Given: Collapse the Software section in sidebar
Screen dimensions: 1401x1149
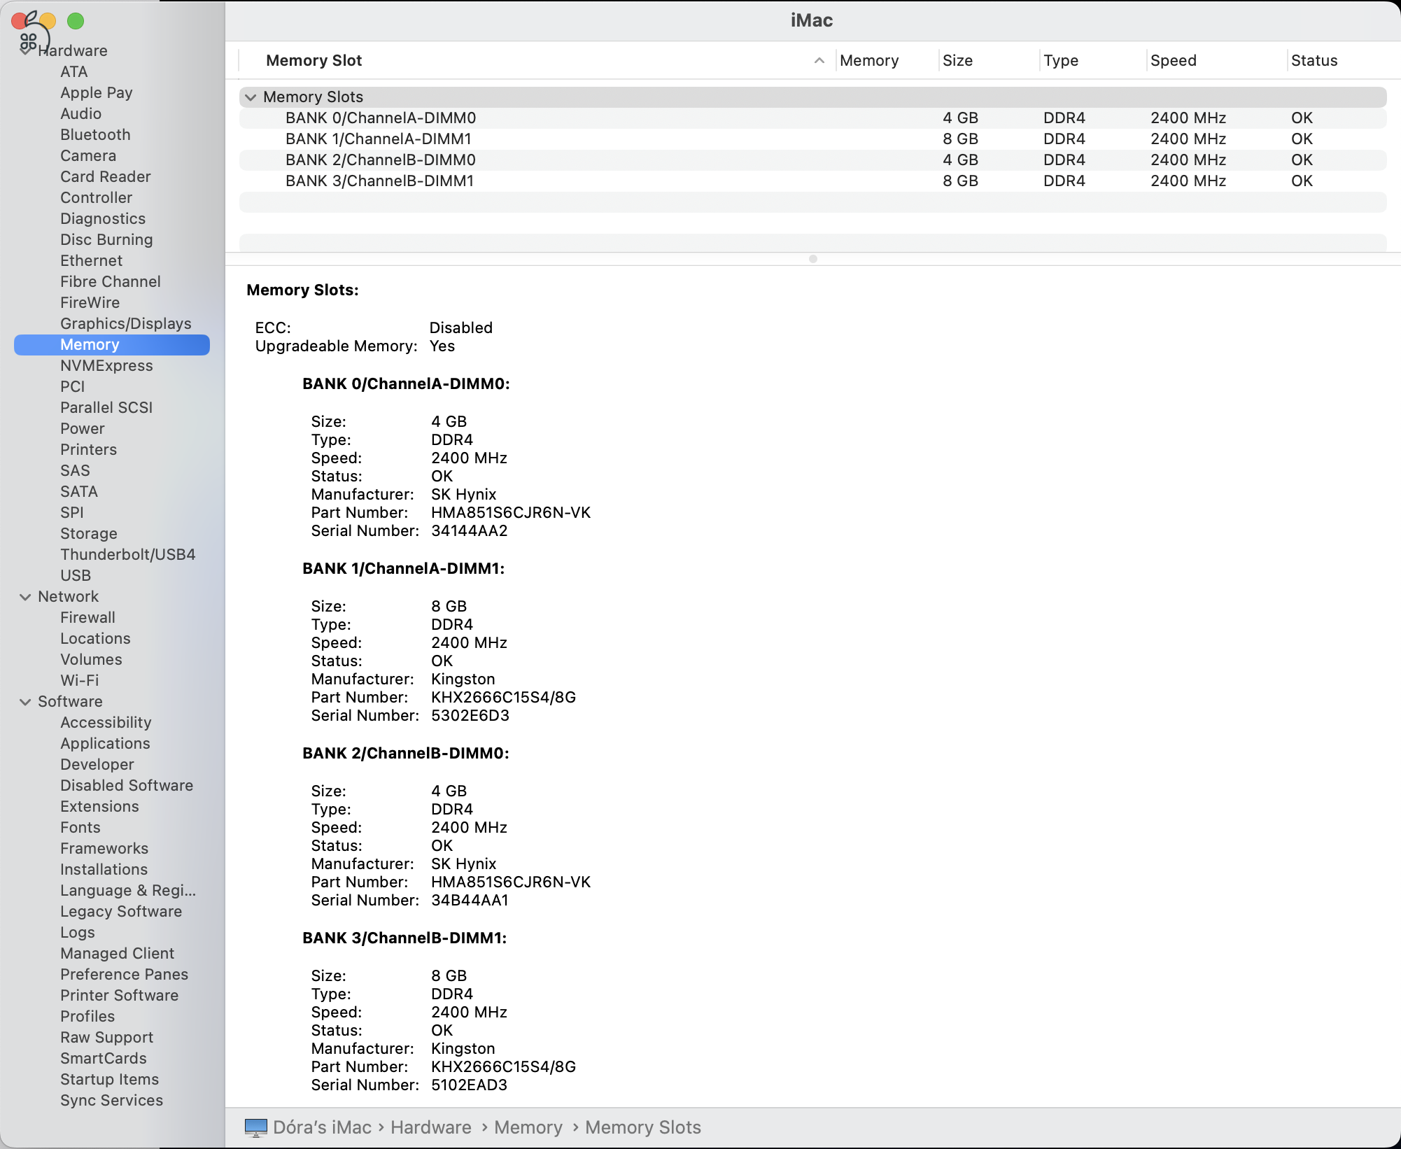Looking at the screenshot, I should [x=25, y=702].
